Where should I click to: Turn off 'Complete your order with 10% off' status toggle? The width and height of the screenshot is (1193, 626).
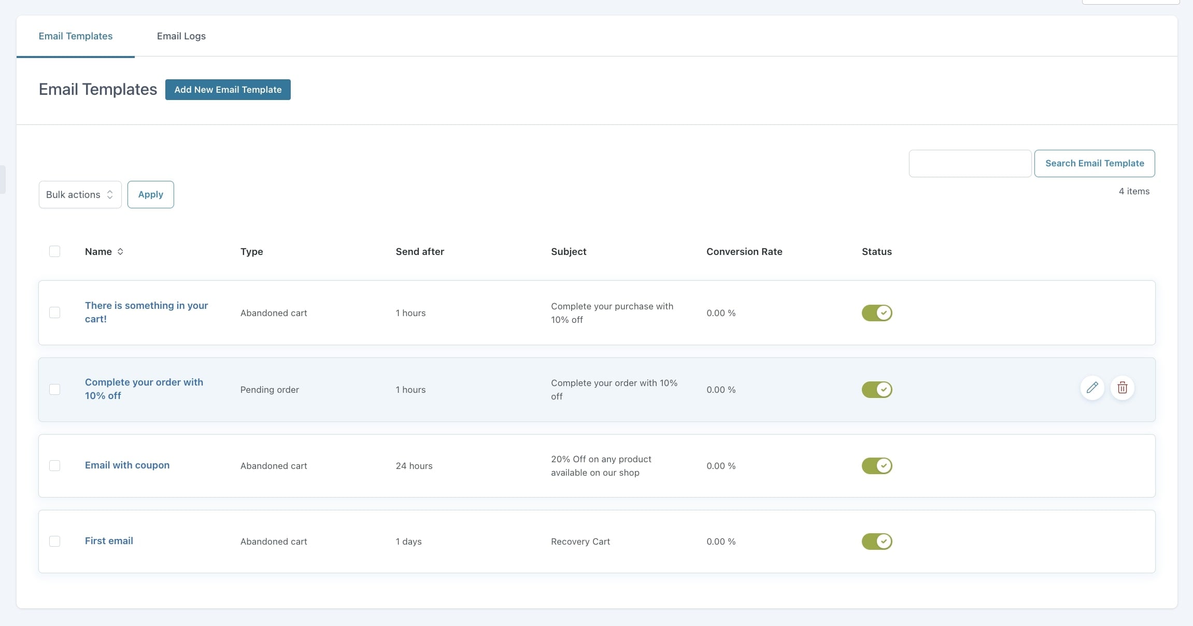(x=876, y=390)
